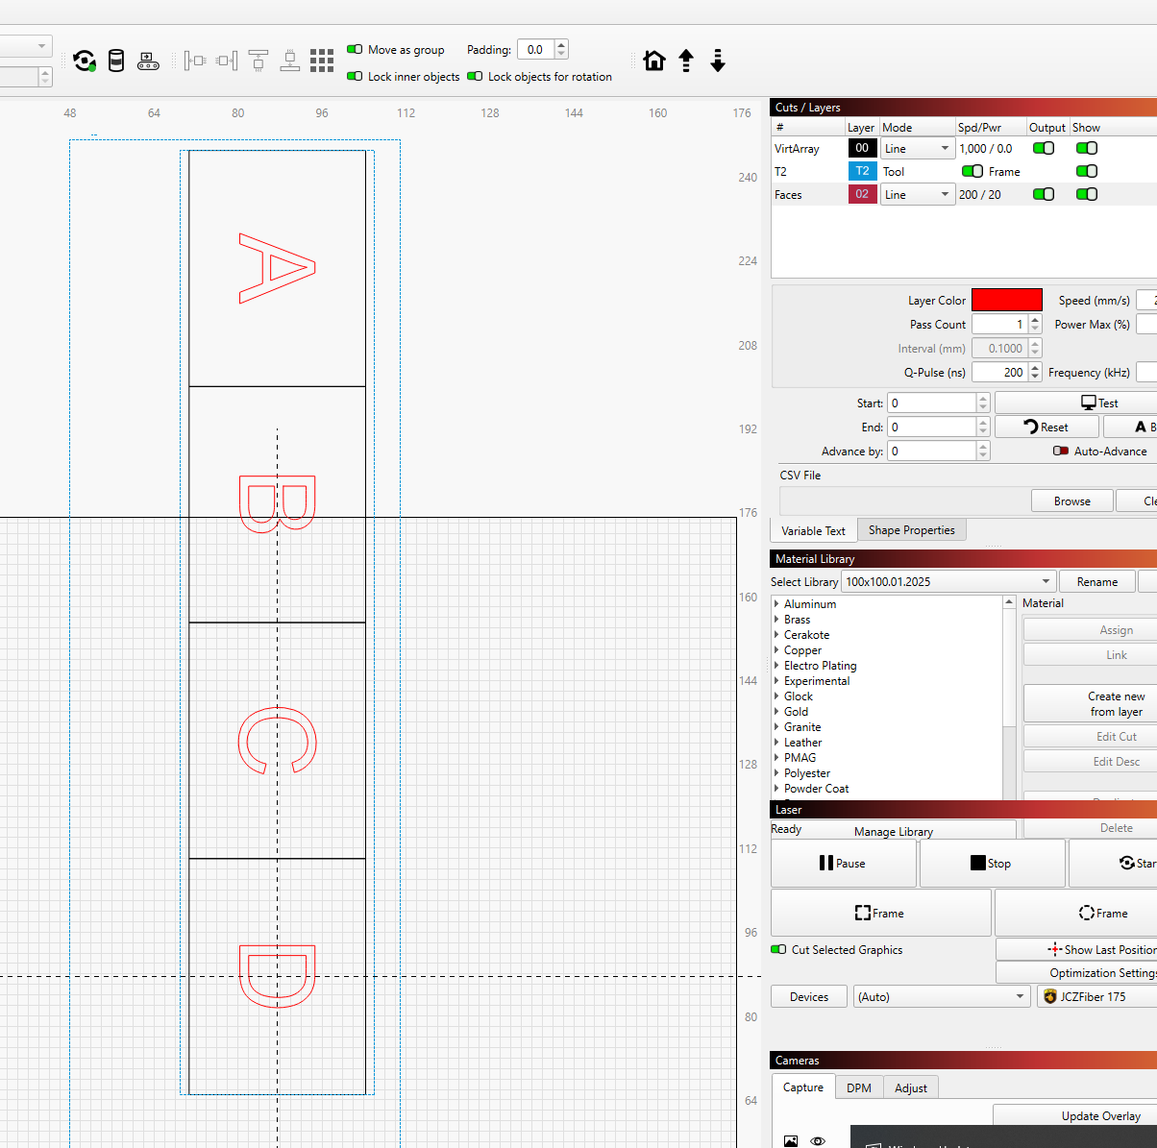
Task: Click the dashed down arrow icon
Action: (x=718, y=61)
